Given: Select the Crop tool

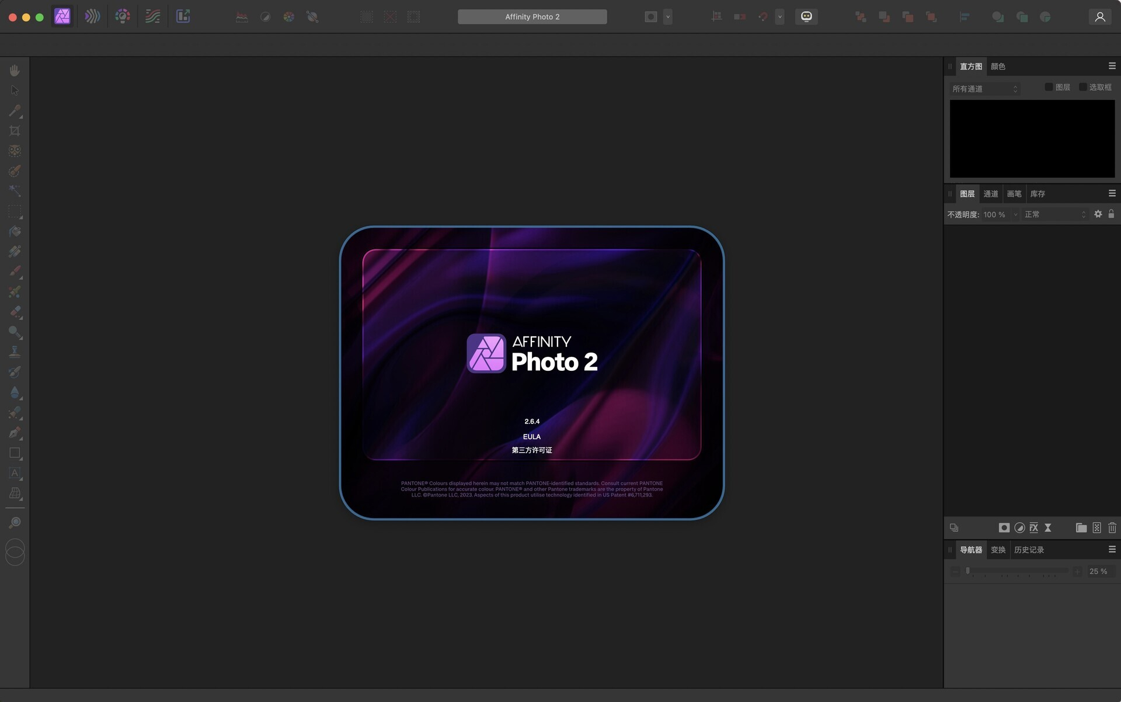Looking at the screenshot, I should pos(15,131).
